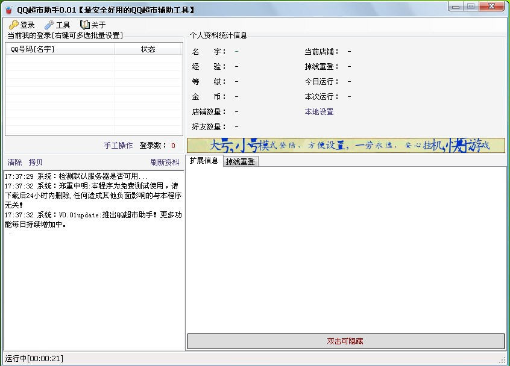Click the wrench icon for 工具

(49, 25)
